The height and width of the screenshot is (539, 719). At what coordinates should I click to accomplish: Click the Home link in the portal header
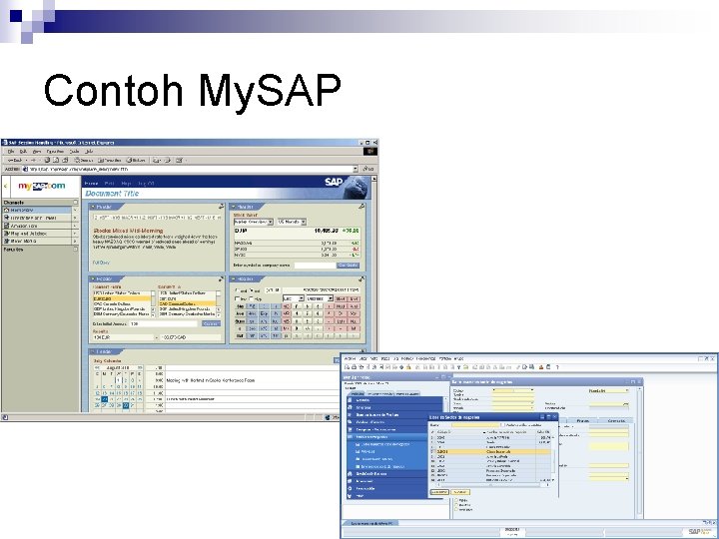pos(91,184)
